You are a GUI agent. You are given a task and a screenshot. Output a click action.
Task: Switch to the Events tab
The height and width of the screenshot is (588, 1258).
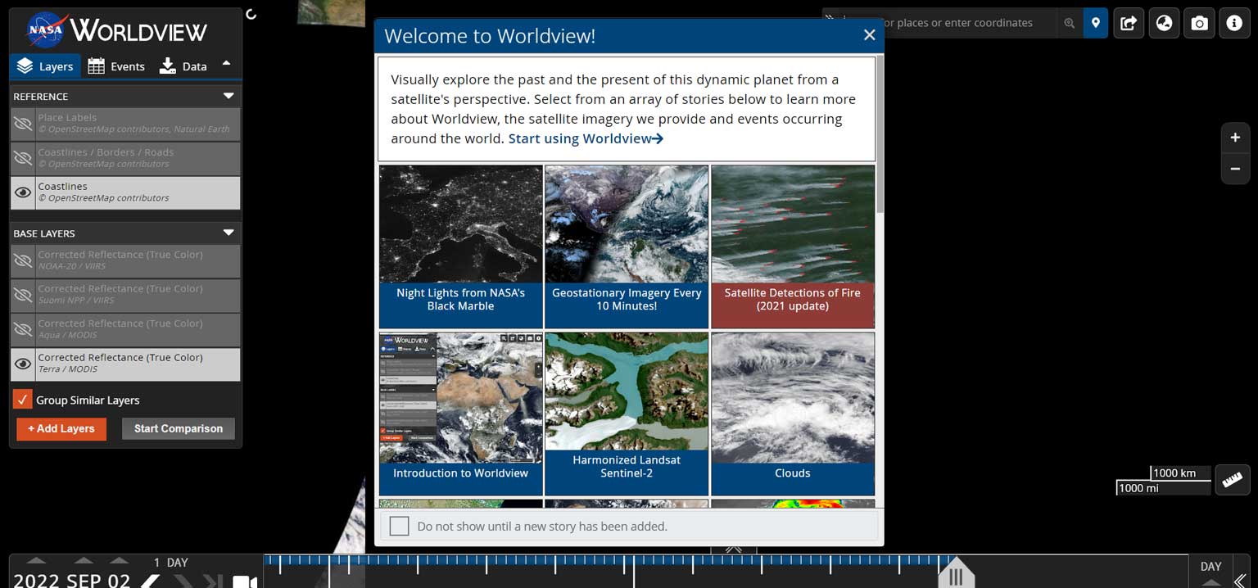click(116, 66)
